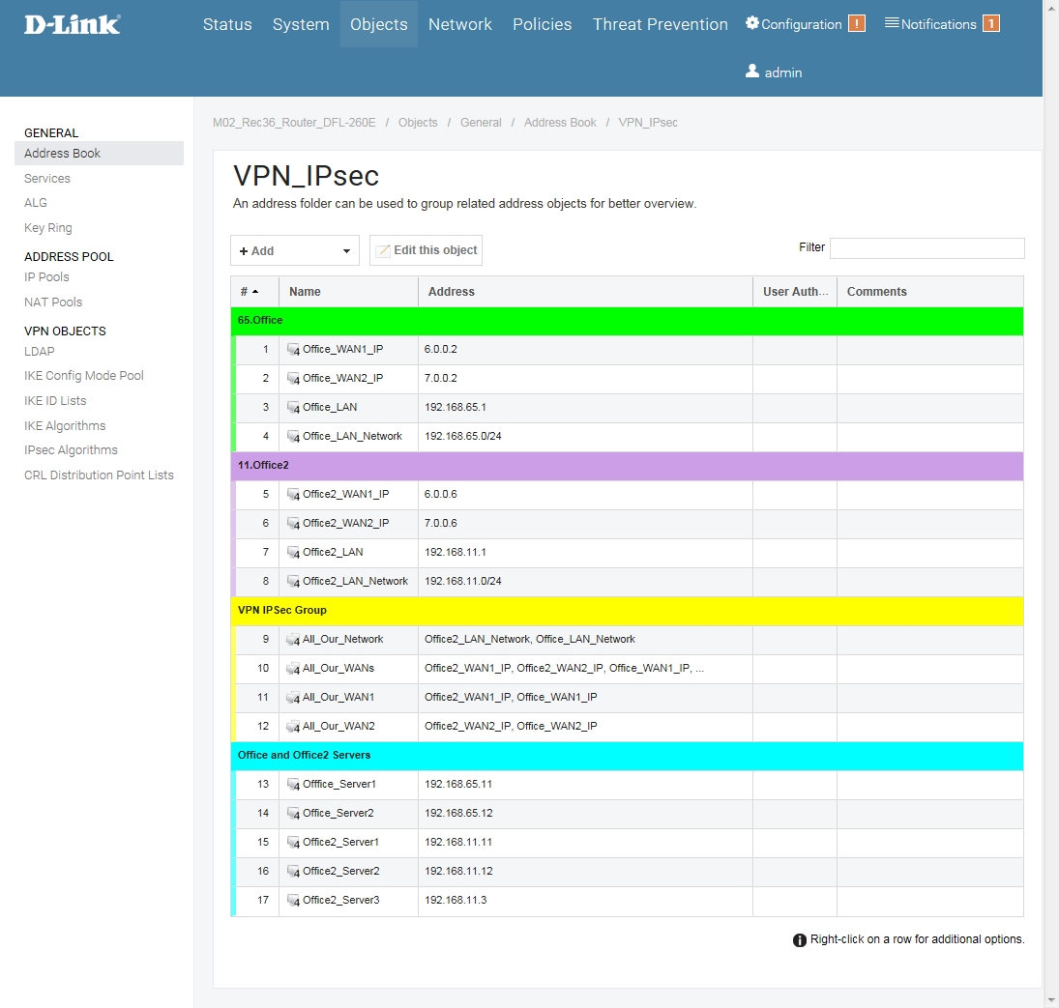Open IKE Config Mode Pool in sidebar
1059x1008 pixels.
pos(84,376)
